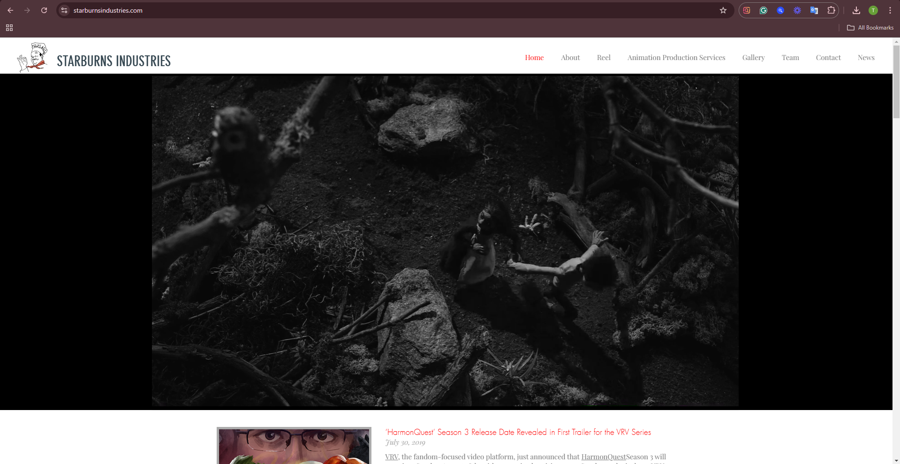Open the green profile avatar

[873, 10]
